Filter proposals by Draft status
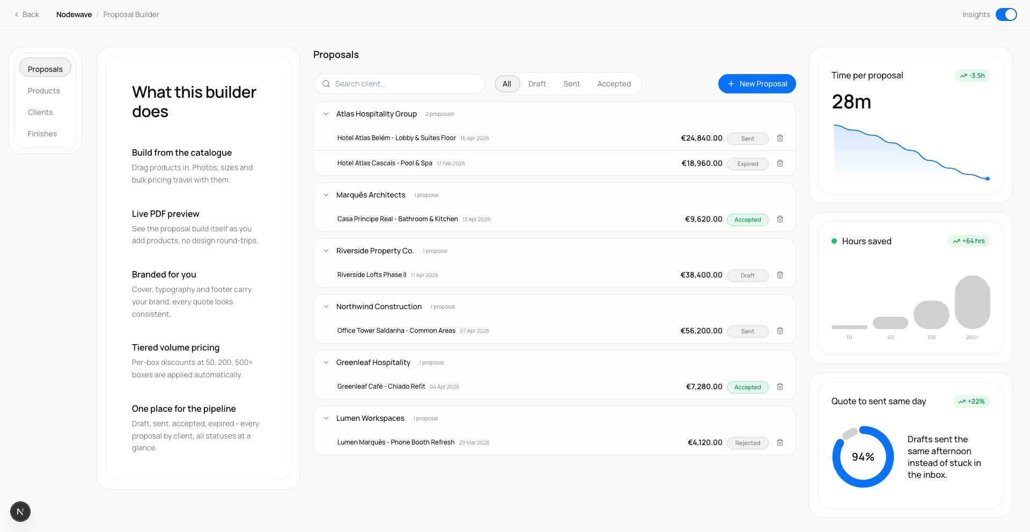 (536, 84)
